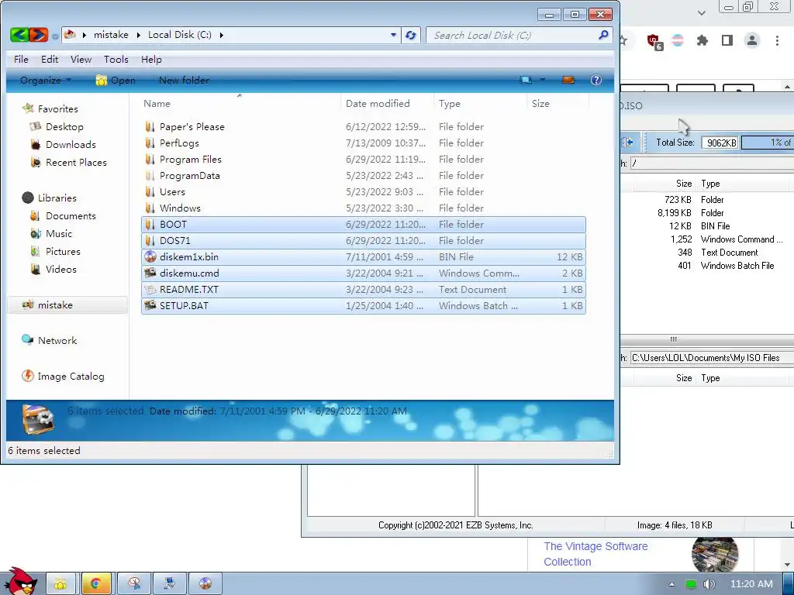This screenshot has width=794, height=595.
Task: Open Chrome's three-dot menu
Action: (x=777, y=40)
